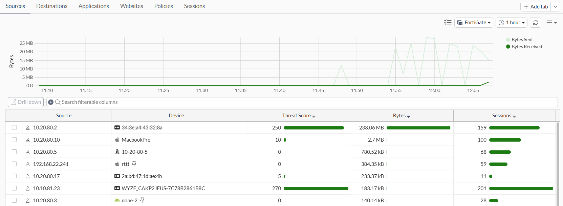Click Apple icon next to MacbookPro
563x206 pixels.
[117, 140]
